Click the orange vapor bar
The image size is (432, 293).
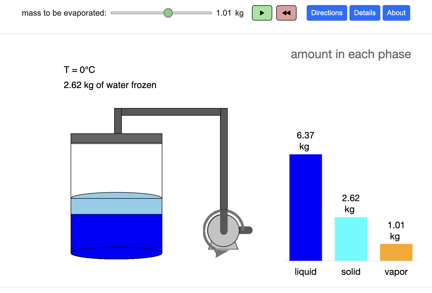396,252
